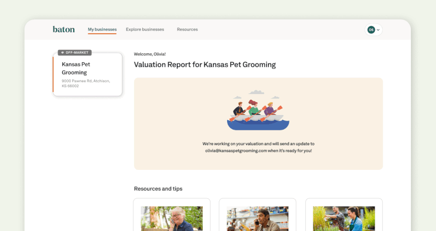Click the OFF-MARKET status badge
The height and width of the screenshot is (231, 436).
coord(74,52)
